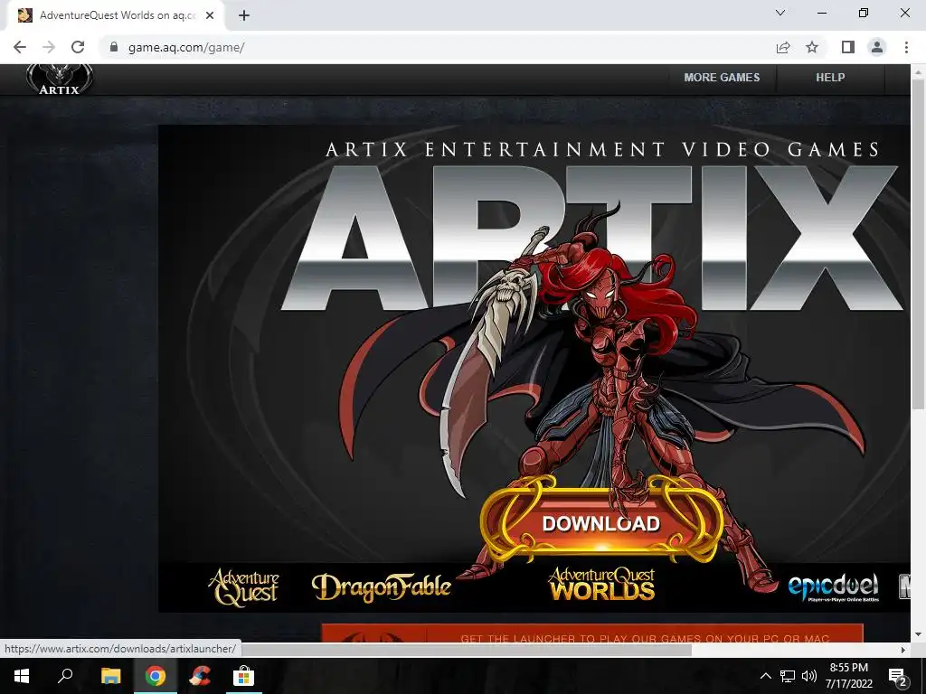Open the Windows Start menu
This screenshot has width=926, height=694.
(22, 676)
